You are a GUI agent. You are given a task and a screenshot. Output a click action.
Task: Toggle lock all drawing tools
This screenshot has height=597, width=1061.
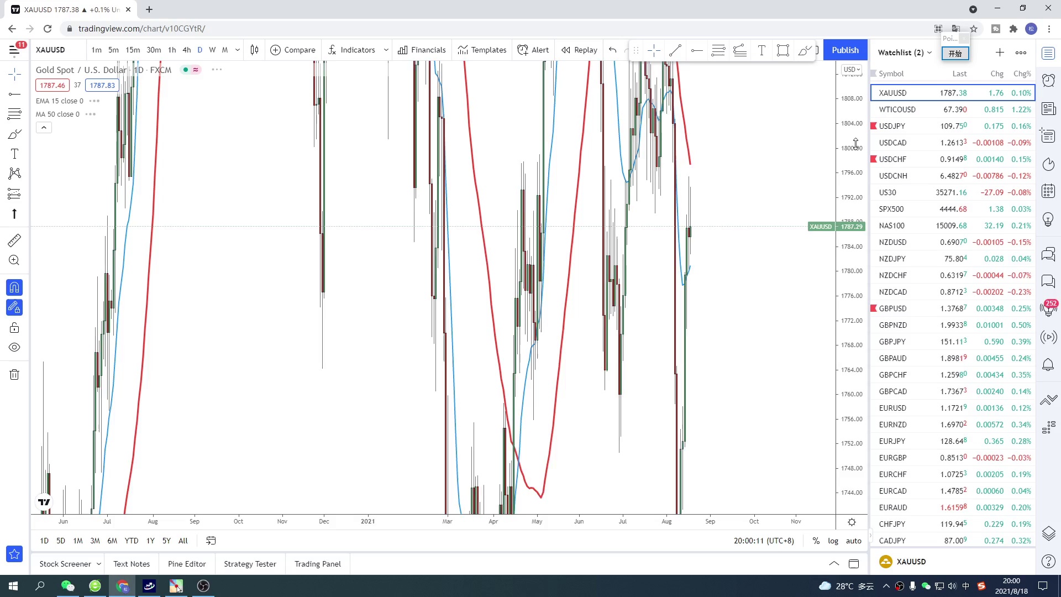click(14, 328)
